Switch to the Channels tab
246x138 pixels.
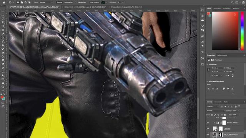(x=218, y=102)
